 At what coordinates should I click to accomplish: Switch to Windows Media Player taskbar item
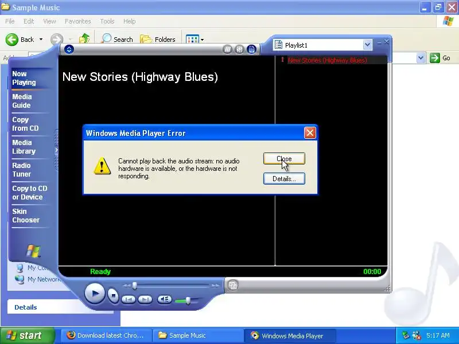[x=290, y=335]
